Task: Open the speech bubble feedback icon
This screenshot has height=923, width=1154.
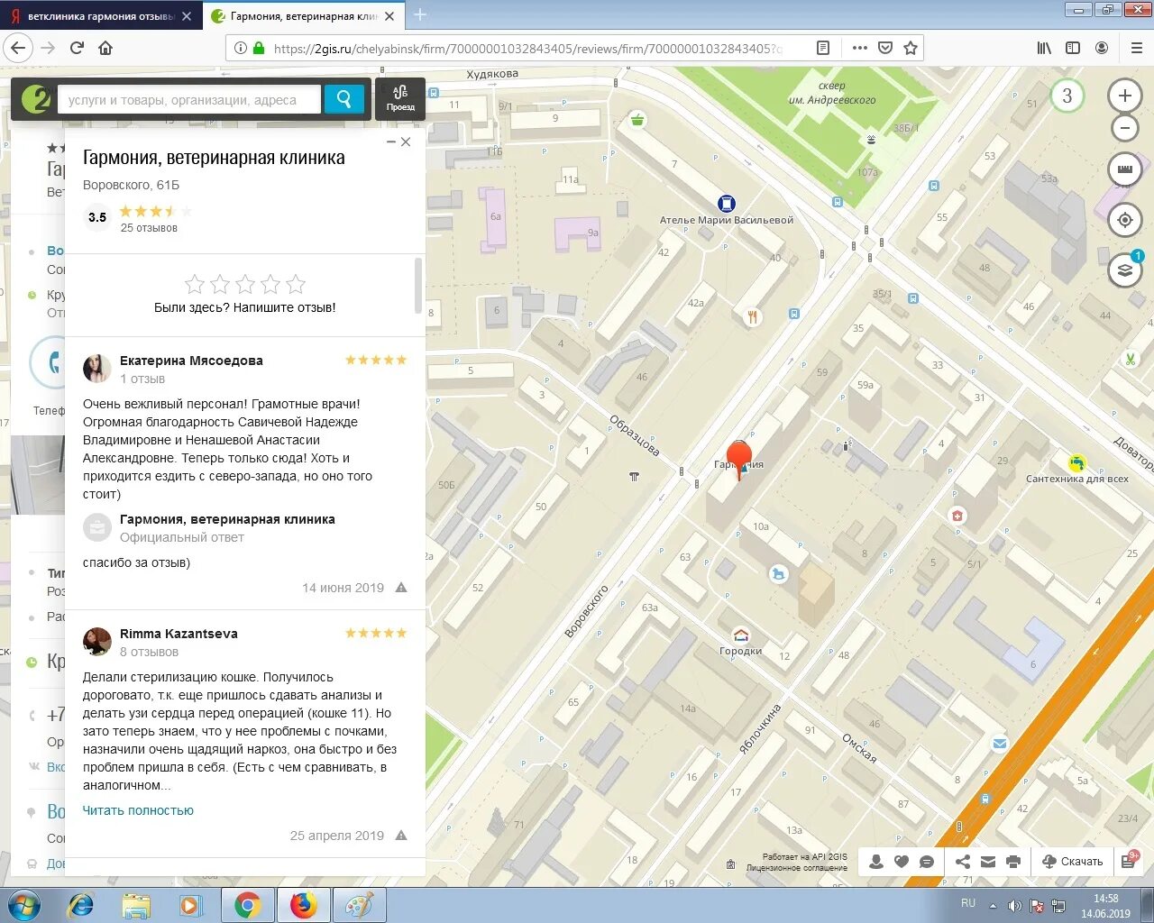Action: [927, 862]
